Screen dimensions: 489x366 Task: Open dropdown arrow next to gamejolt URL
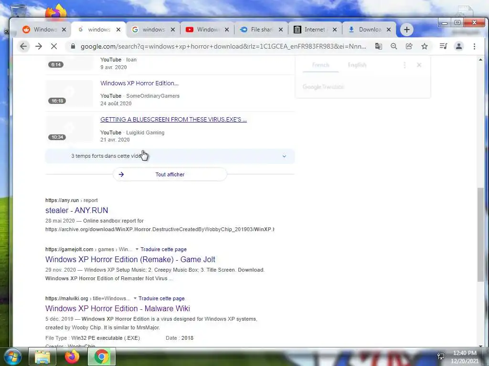[137, 249]
